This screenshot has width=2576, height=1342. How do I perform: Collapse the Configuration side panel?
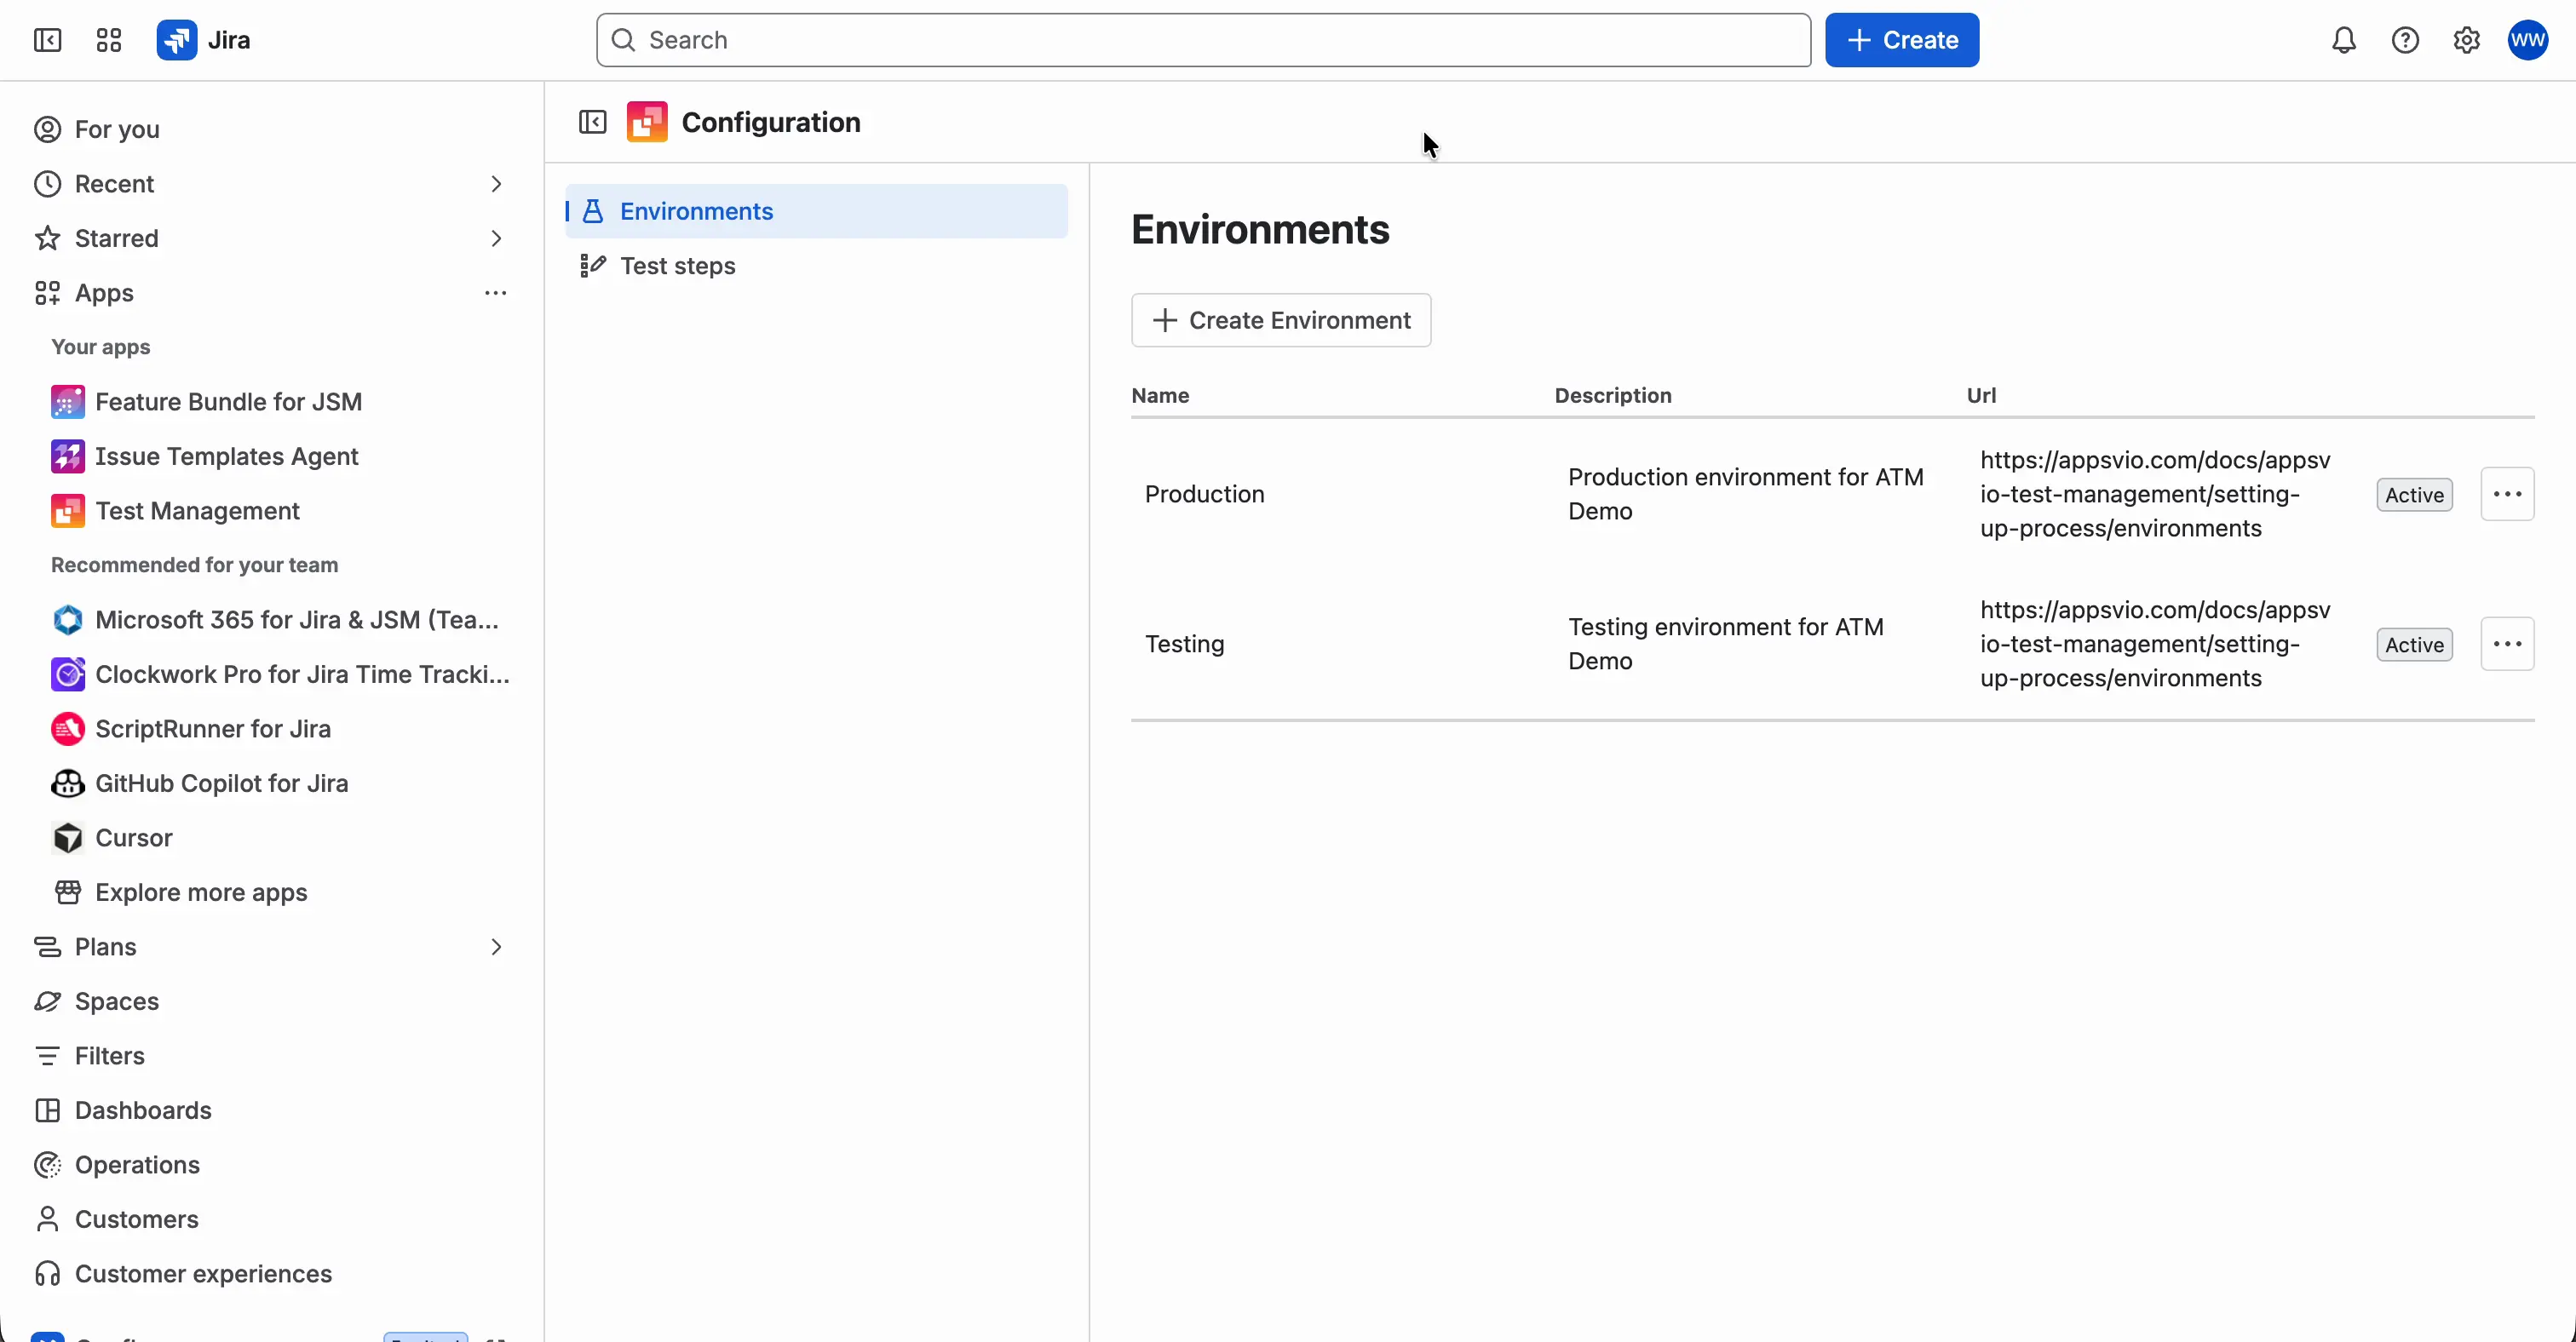point(593,122)
